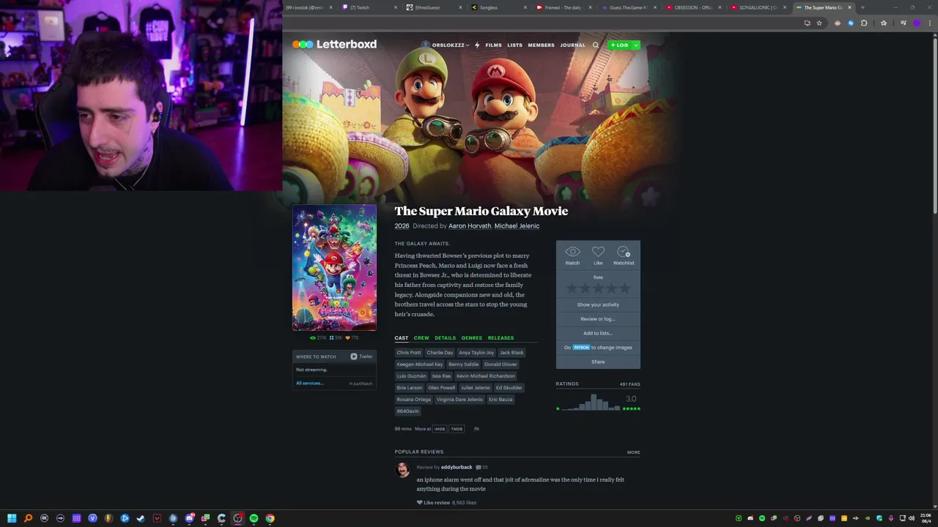Switch to the DETAILS tab
Screen dimensions: 938x527
coord(445,338)
